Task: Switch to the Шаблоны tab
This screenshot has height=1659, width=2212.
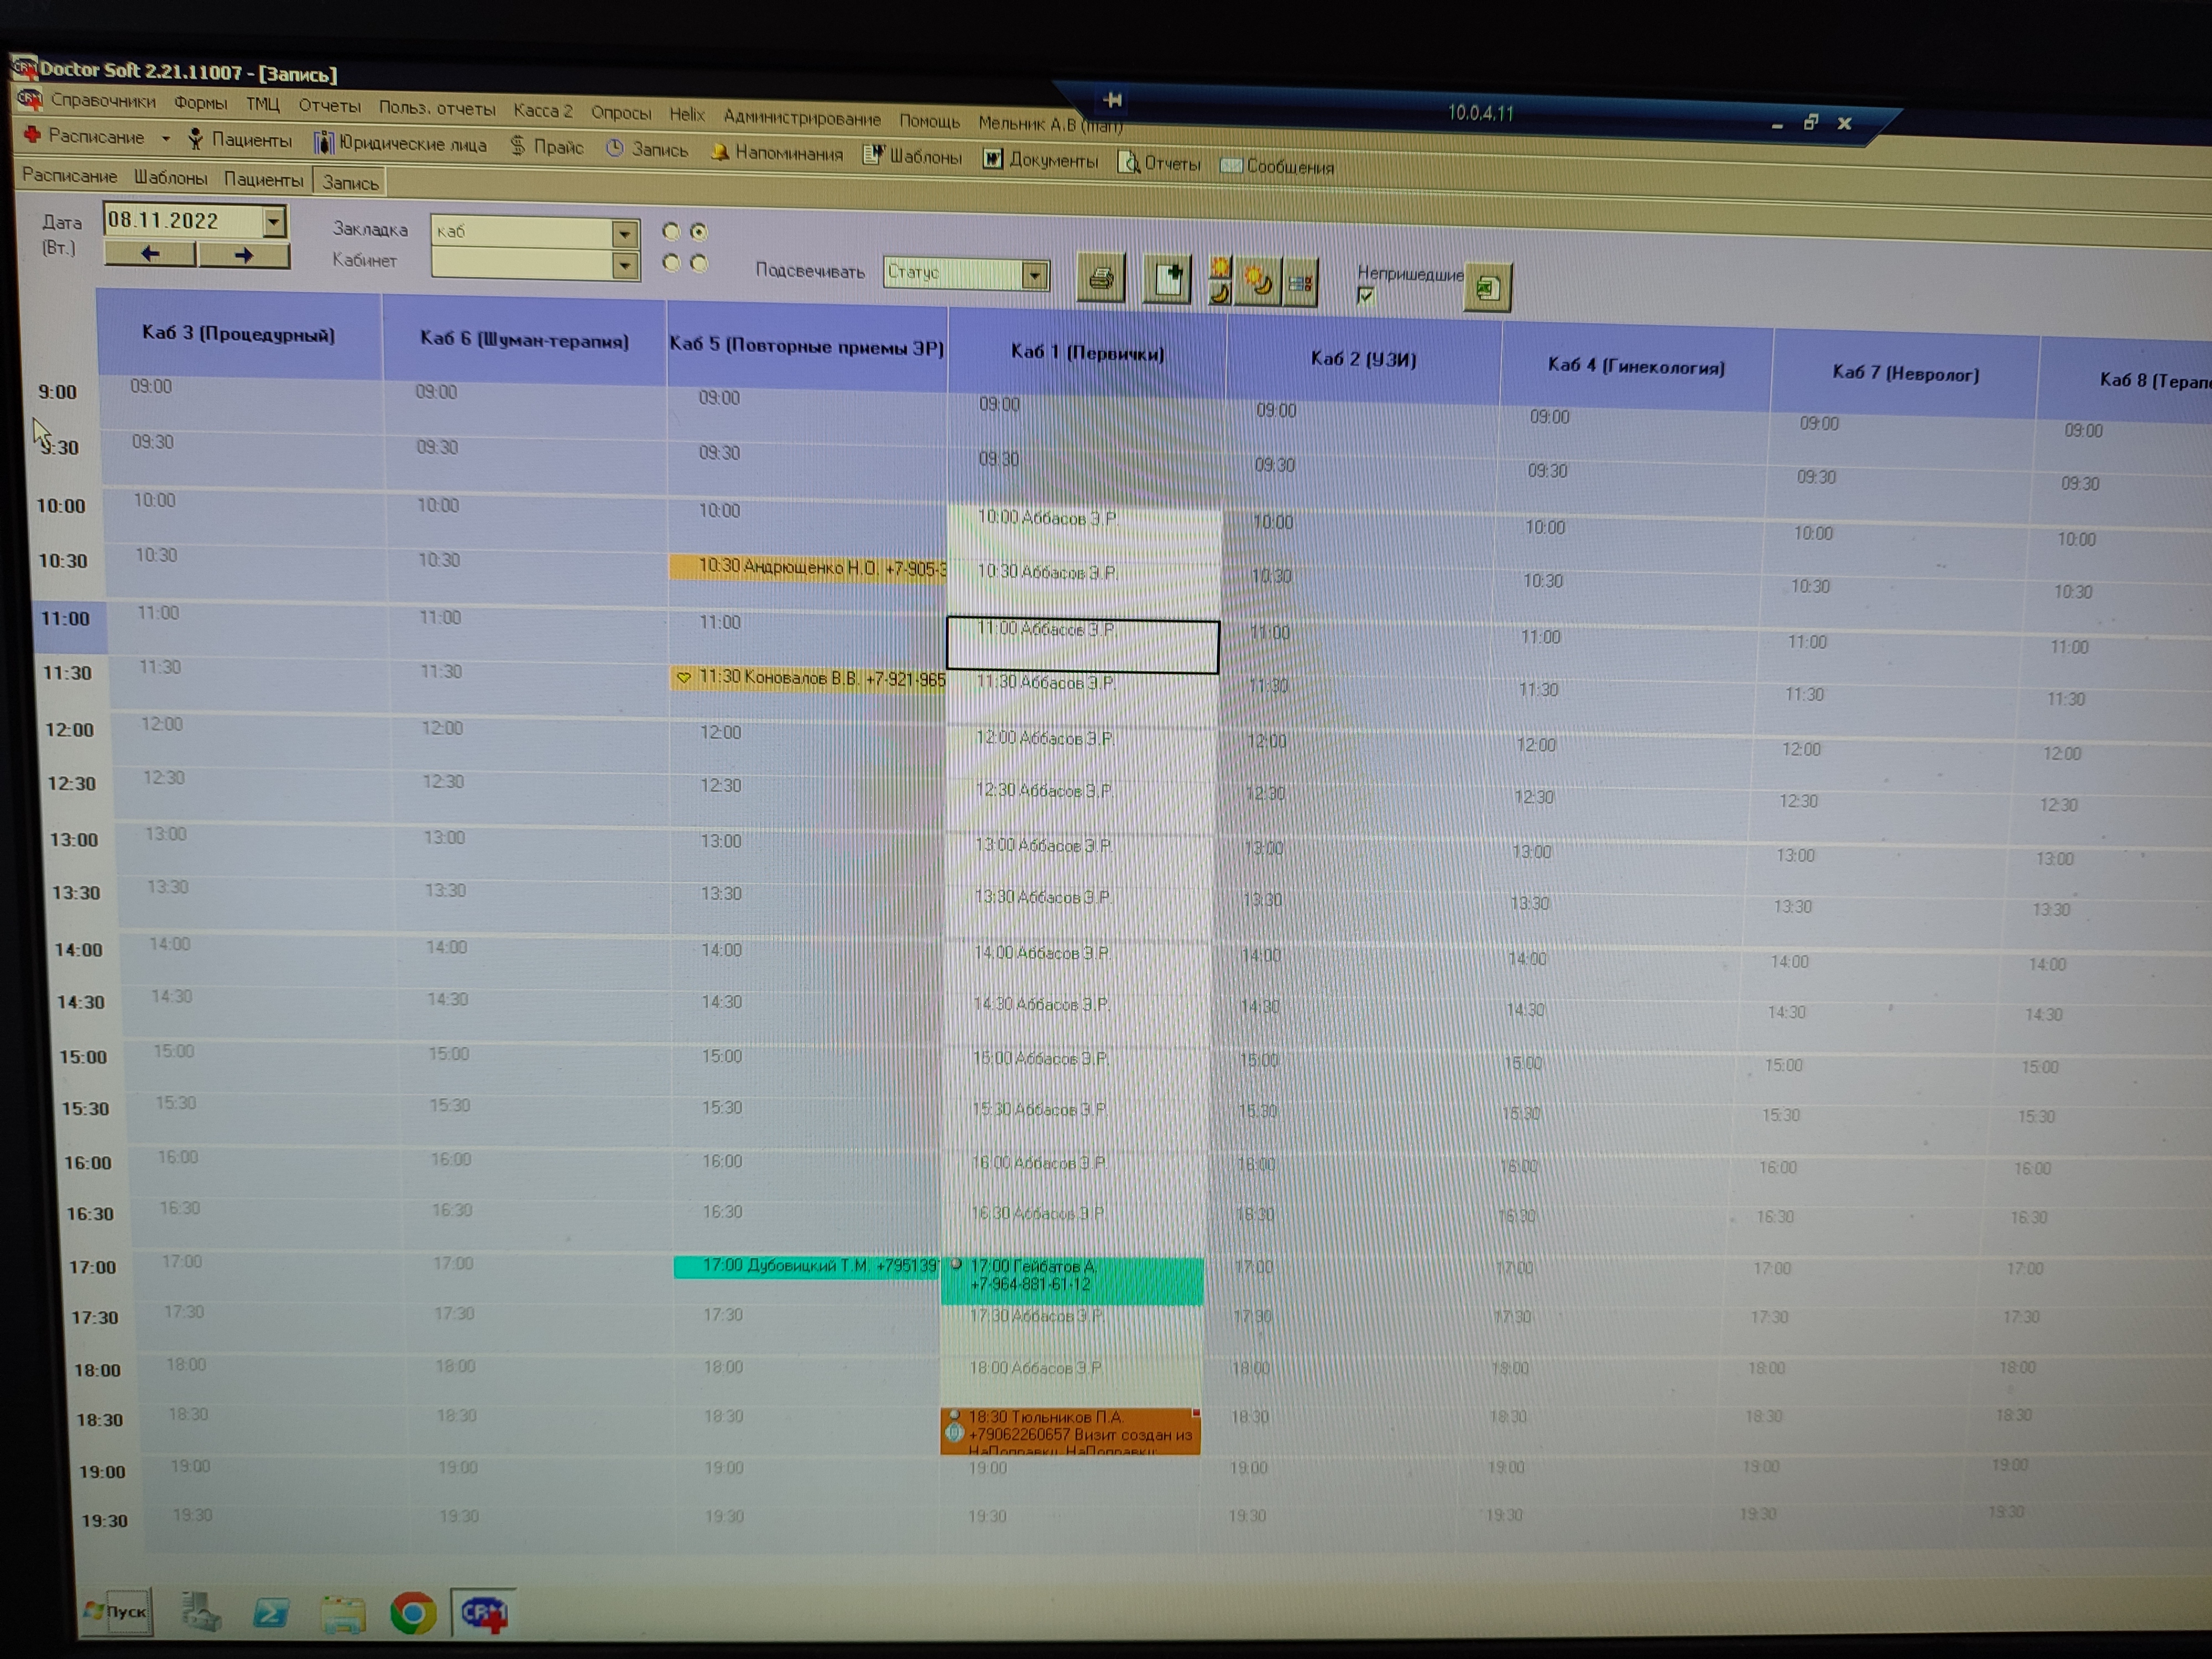Action: pyautogui.click(x=170, y=178)
